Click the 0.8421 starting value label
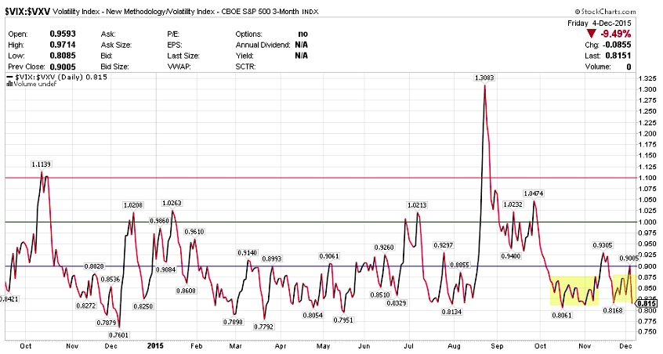This screenshot has width=663, height=354. [9, 298]
